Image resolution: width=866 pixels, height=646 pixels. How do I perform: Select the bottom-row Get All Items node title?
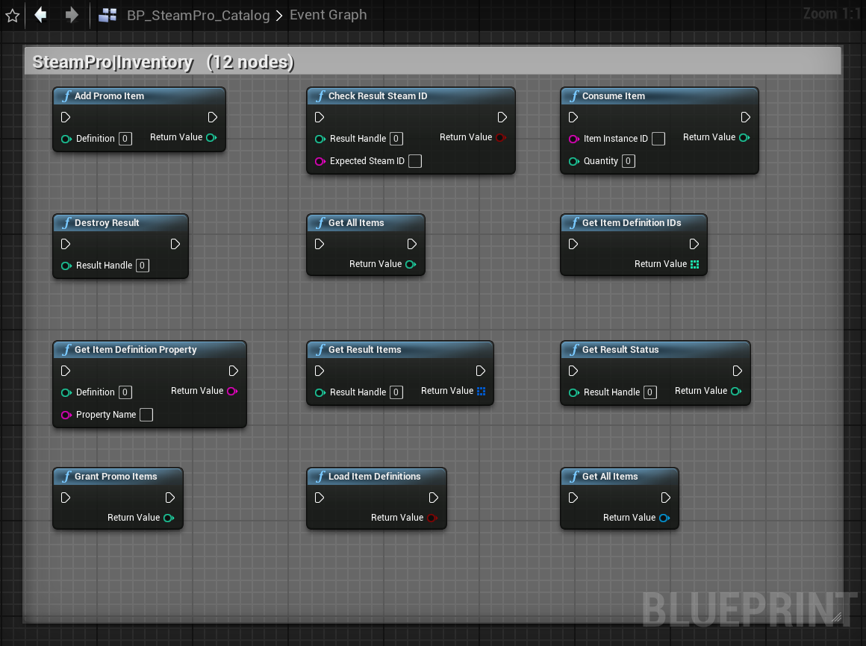(610, 477)
